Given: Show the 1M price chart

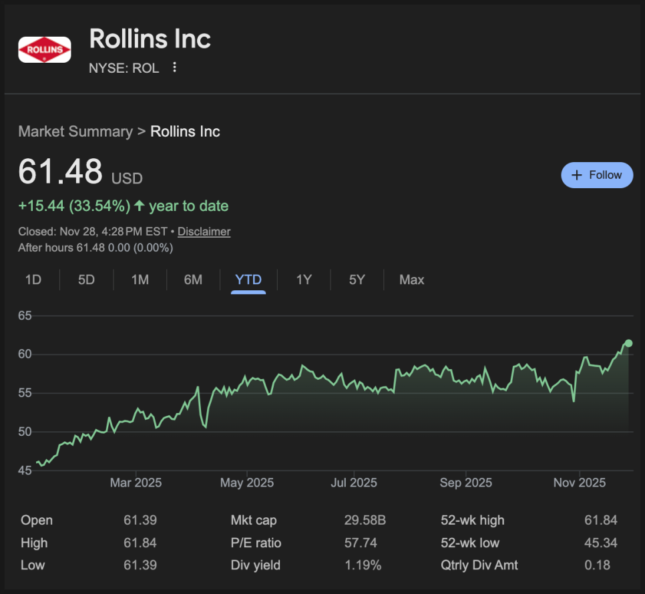Looking at the screenshot, I should click(140, 280).
